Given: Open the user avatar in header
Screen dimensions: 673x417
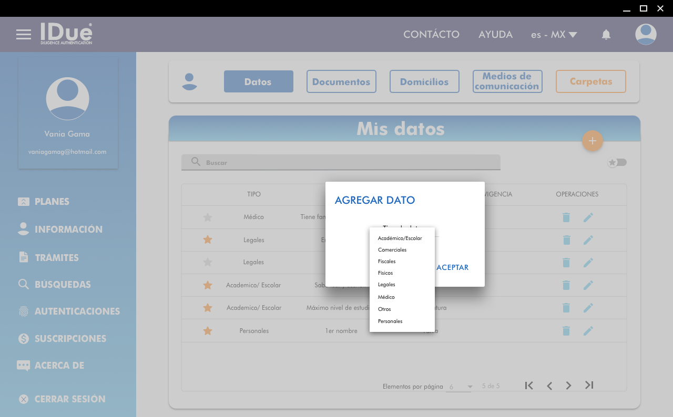Looking at the screenshot, I should [x=645, y=35].
